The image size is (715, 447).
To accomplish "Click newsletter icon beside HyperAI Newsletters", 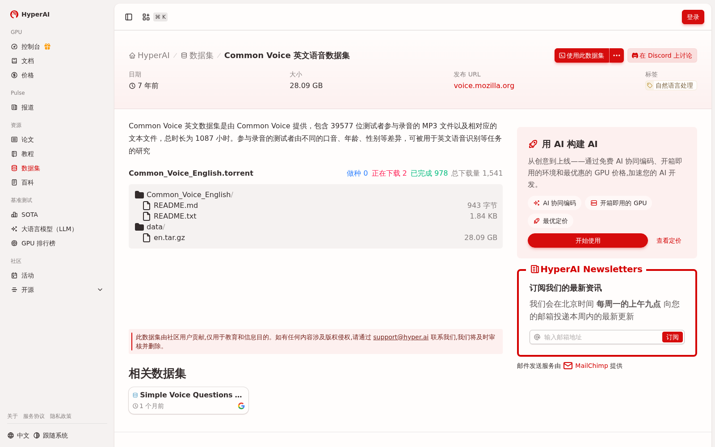I will coord(534,269).
